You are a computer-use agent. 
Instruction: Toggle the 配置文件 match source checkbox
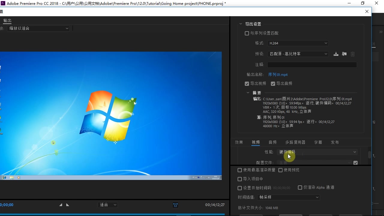click(355, 163)
